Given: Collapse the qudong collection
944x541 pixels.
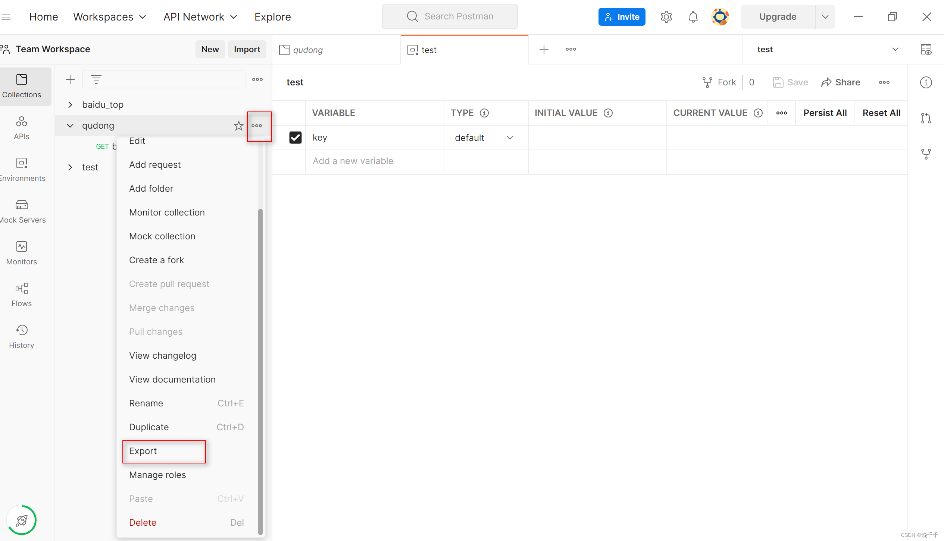Looking at the screenshot, I should click(x=70, y=126).
